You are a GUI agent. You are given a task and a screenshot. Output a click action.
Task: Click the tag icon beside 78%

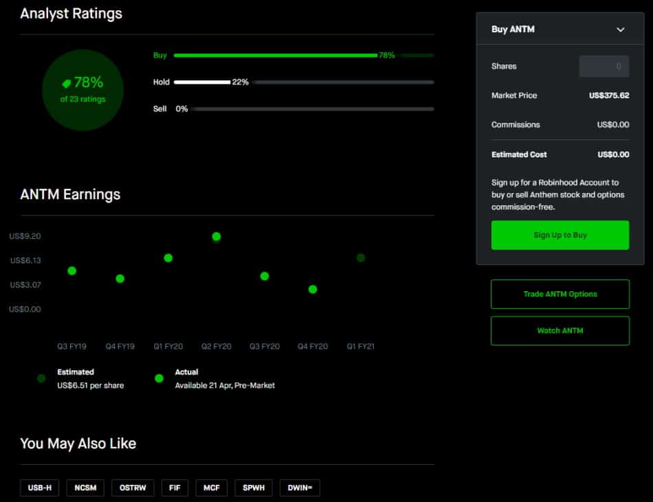coord(66,83)
